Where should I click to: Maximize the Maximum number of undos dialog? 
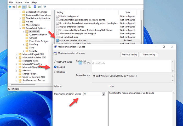[x=164, y=47]
